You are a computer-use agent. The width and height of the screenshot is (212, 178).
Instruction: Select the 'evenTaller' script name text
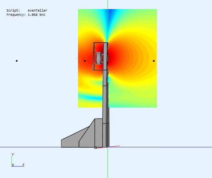coord(38,10)
